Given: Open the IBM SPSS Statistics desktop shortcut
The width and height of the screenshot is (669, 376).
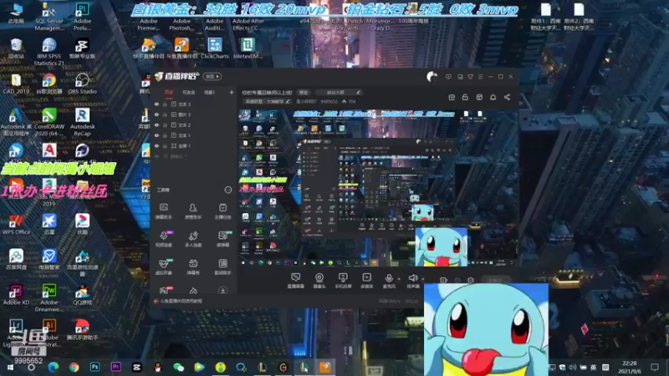Looking at the screenshot, I should (x=49, y=52).
